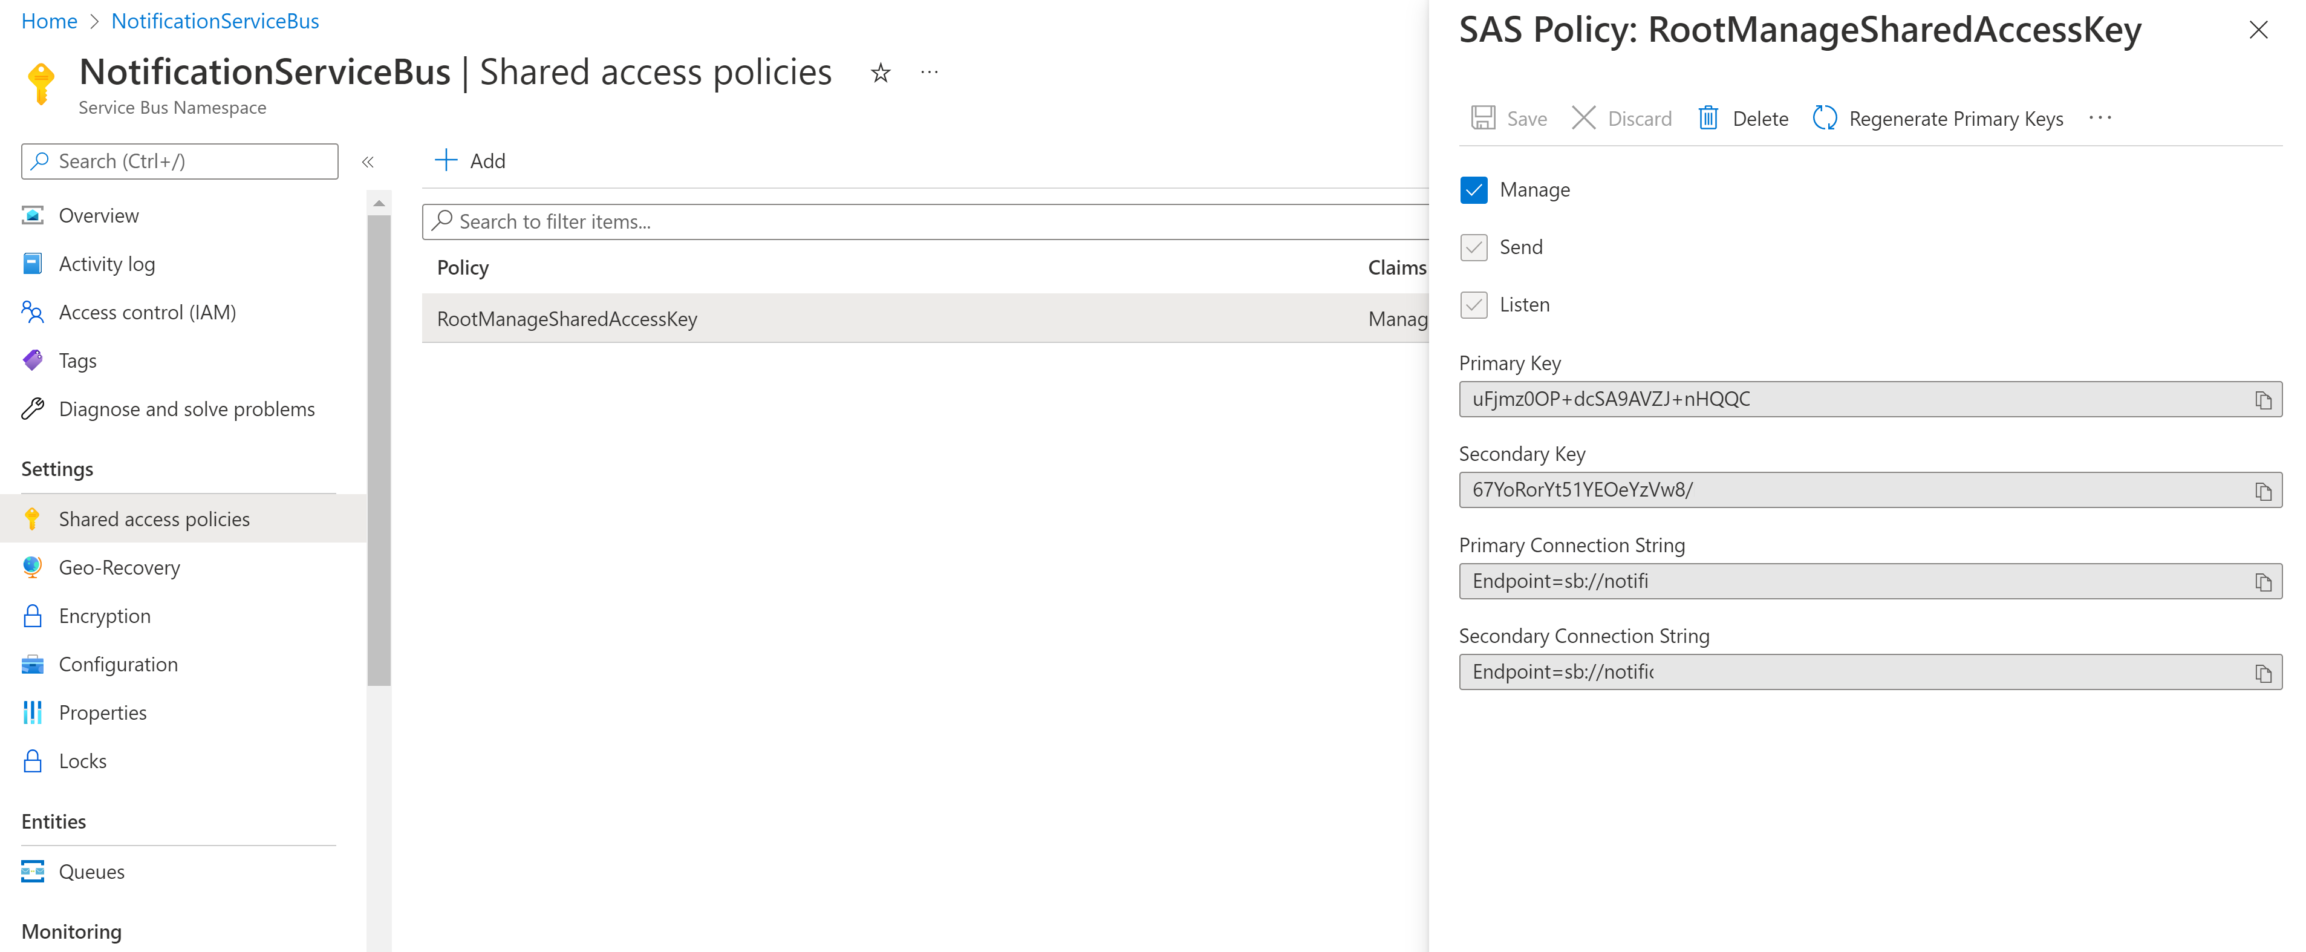Copy the Secondary Connection String
This screenshot has height=952, width=2306.
point(2264,672)
